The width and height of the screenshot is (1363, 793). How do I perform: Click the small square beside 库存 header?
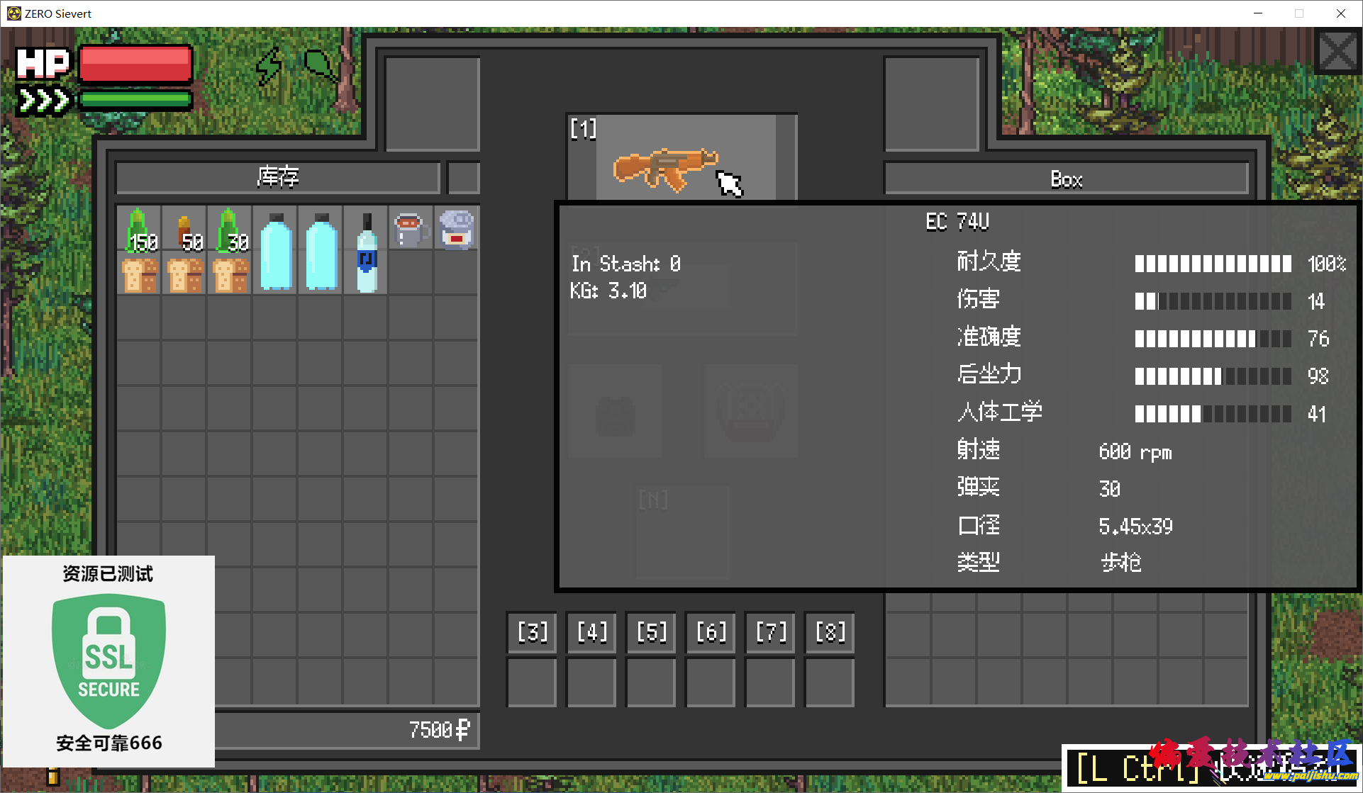point(464,177)
